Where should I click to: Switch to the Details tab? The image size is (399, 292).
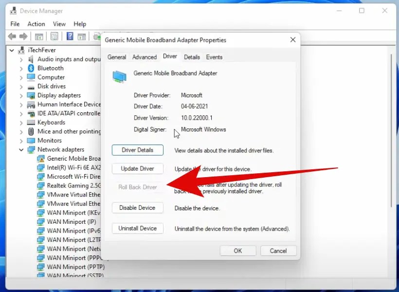coord(192,57)
